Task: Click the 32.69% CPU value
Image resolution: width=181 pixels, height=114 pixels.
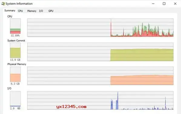Action: (15, 36)
